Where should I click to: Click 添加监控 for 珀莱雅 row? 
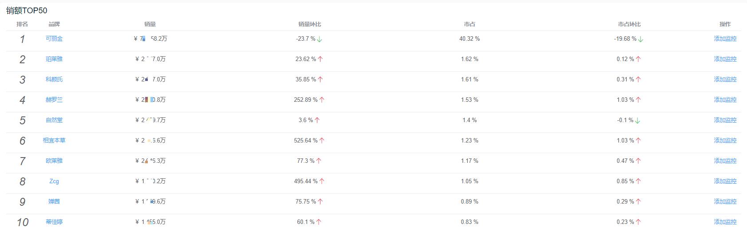(x=725, y=59)
